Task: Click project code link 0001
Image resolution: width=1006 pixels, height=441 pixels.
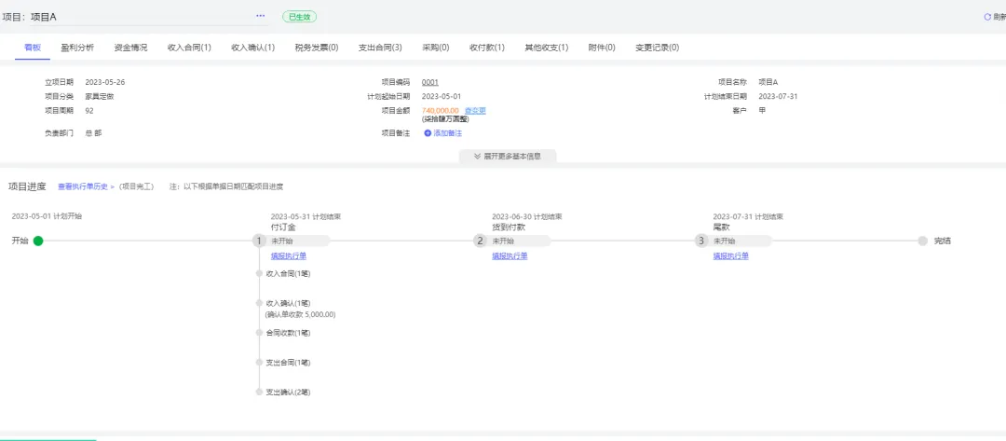Action: click(429, 82)
